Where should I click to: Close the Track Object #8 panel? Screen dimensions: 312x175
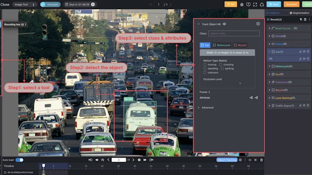coord(258,24)
